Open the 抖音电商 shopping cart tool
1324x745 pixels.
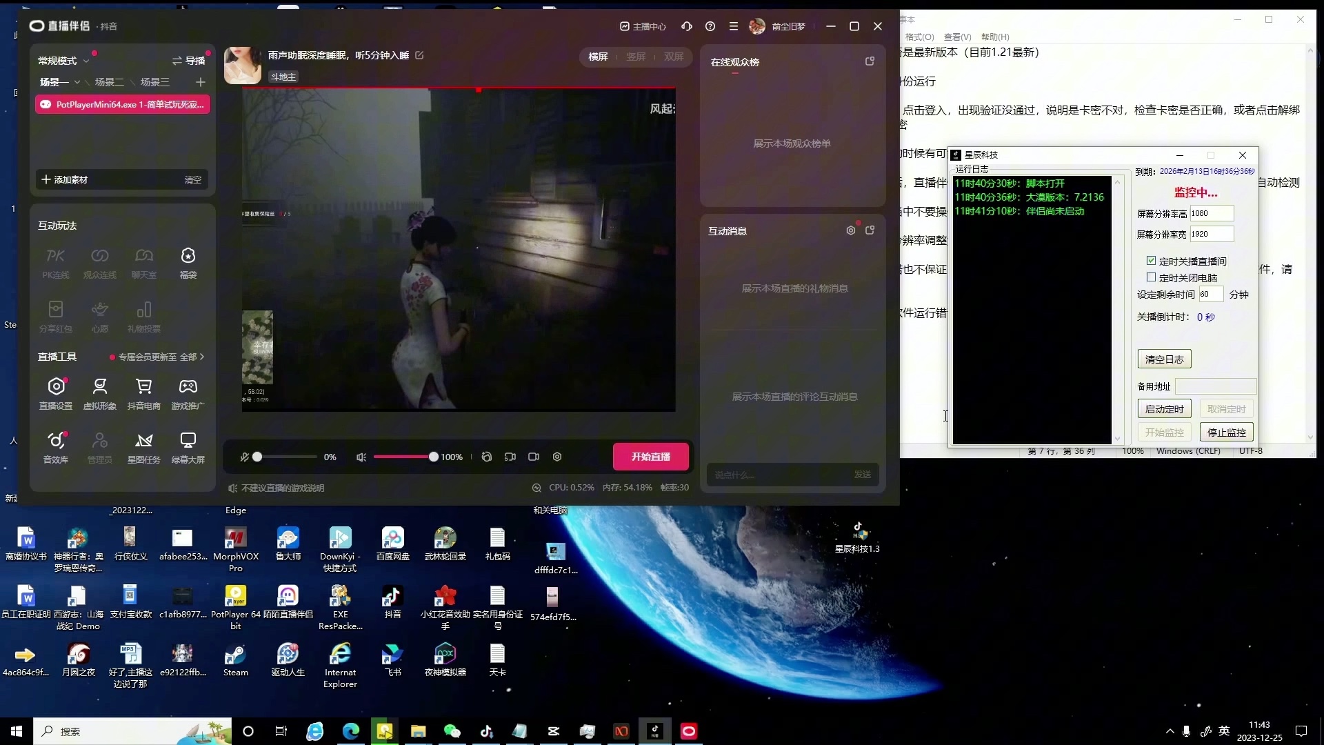point(144,387)
